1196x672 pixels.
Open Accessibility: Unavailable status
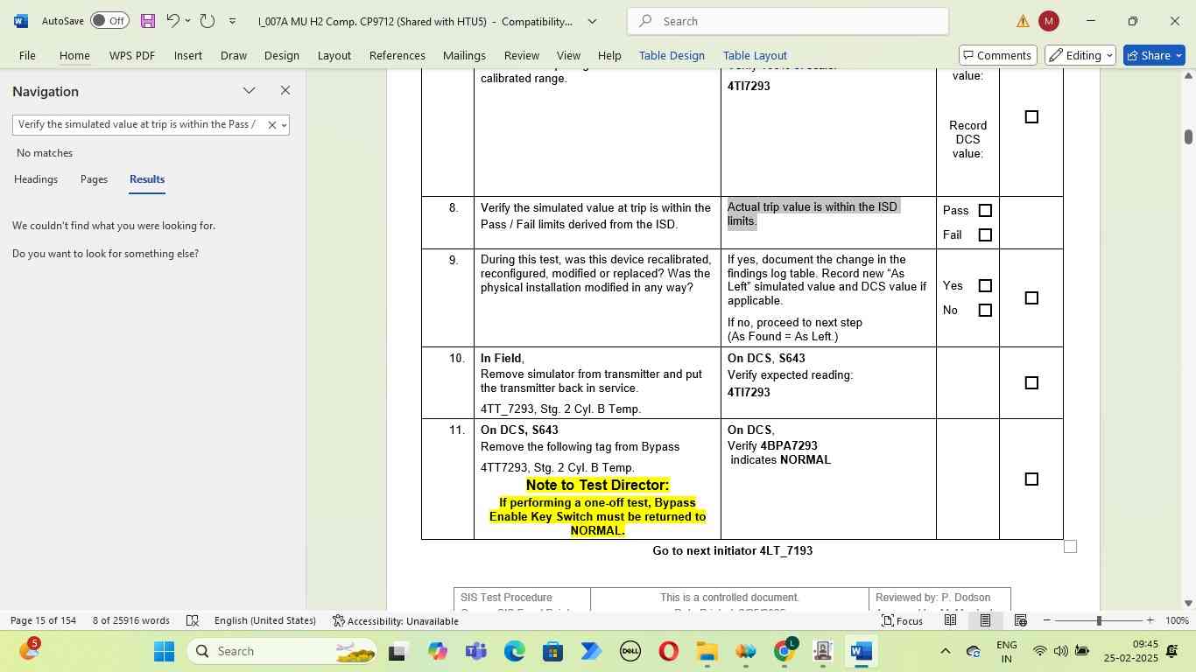pos(395,620)
